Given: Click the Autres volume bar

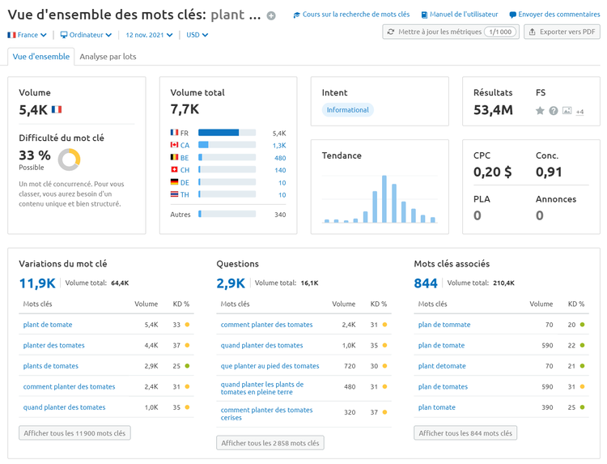Looking at the screenshot, I should (x=227, y=214).
